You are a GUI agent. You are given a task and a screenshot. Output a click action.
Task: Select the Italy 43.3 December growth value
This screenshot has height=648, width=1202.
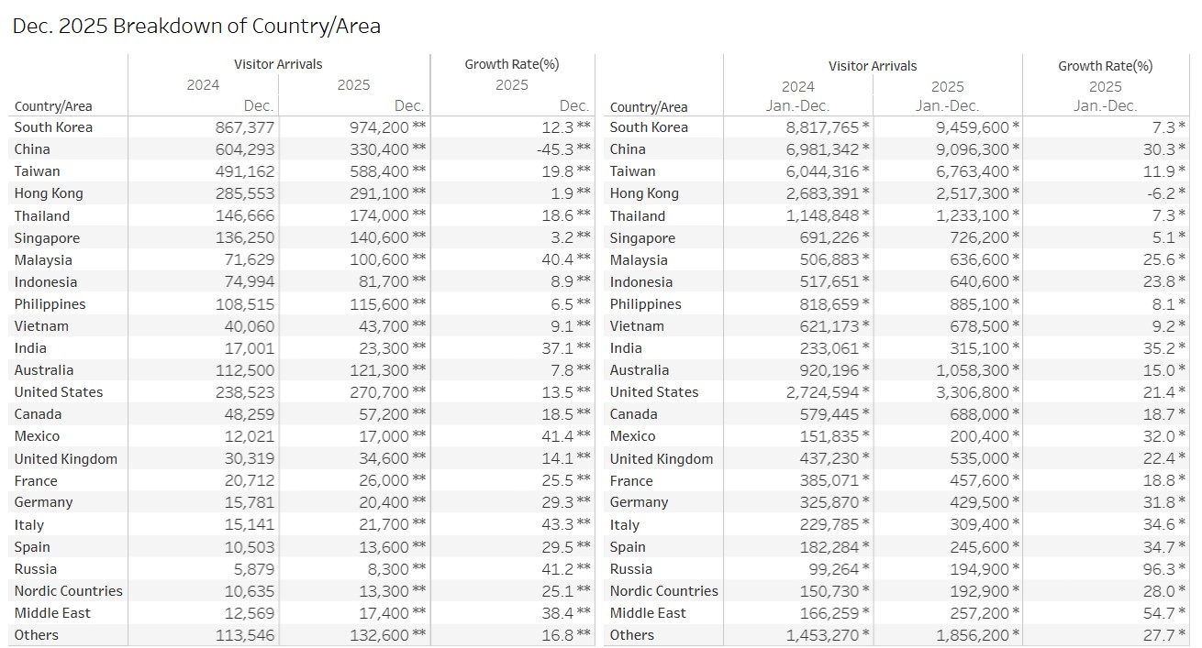coord(557,525)
